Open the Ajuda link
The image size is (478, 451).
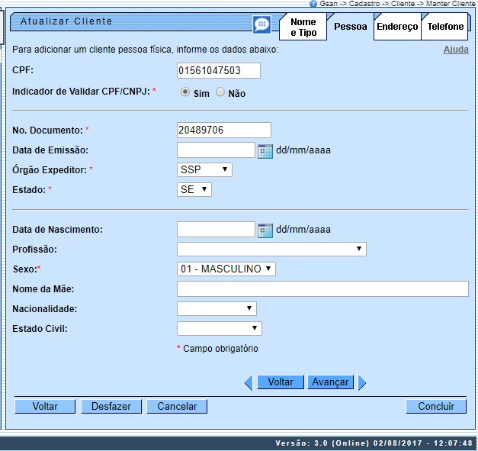point(456,50)
